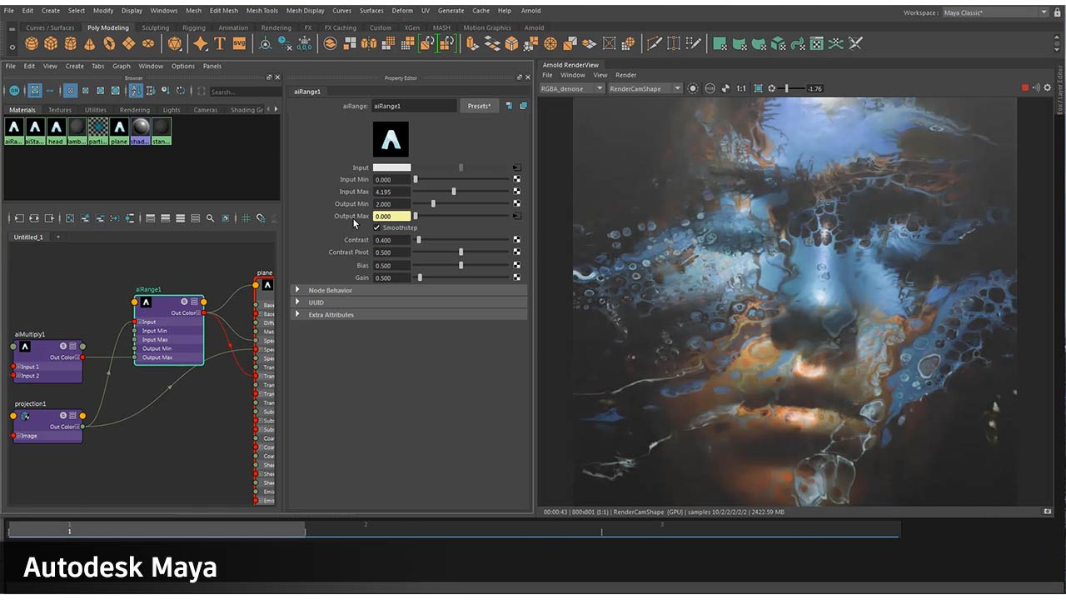
Task: Switch to the Sculpting shelf tab
Action: click(x=155, y=27)
